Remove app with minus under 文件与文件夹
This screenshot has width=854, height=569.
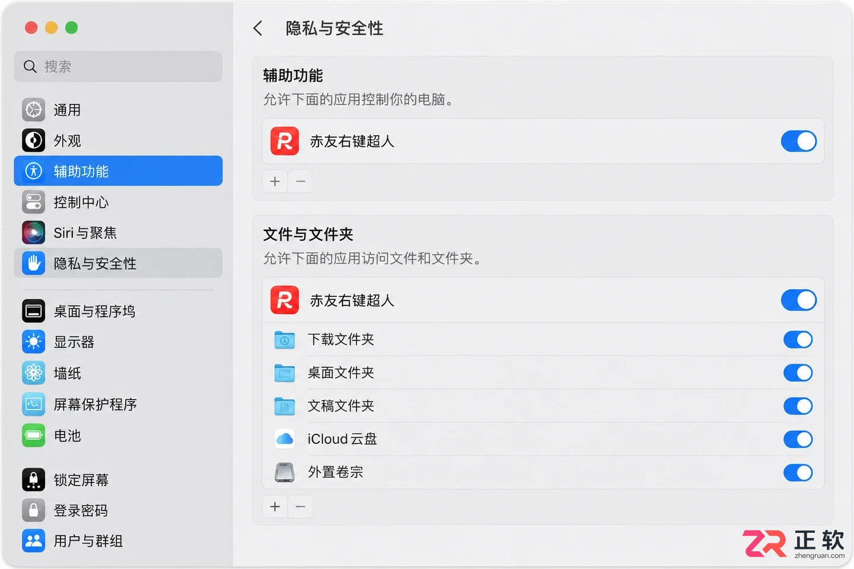pyautogui.click(x=301, y=507)
